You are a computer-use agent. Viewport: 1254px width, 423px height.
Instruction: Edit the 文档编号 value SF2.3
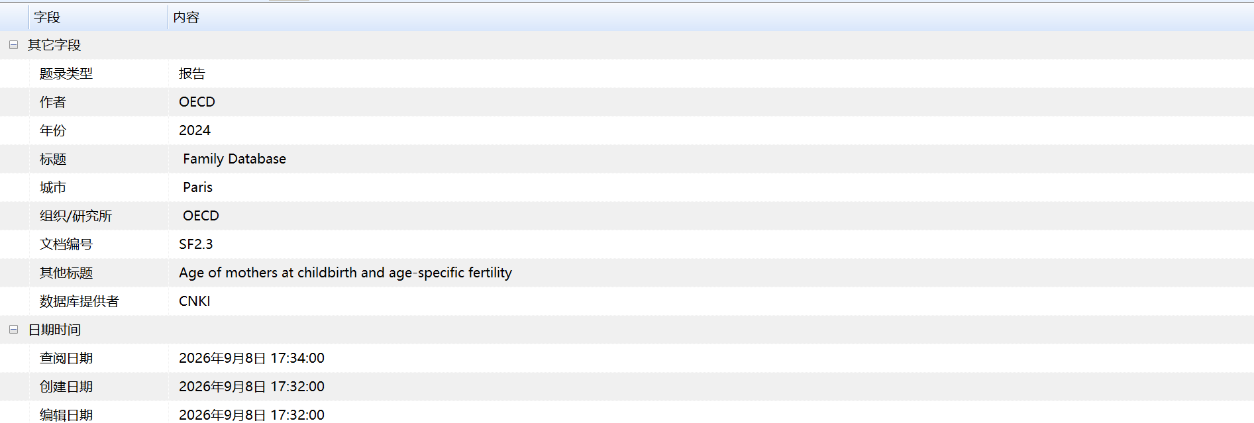(711, 244)
